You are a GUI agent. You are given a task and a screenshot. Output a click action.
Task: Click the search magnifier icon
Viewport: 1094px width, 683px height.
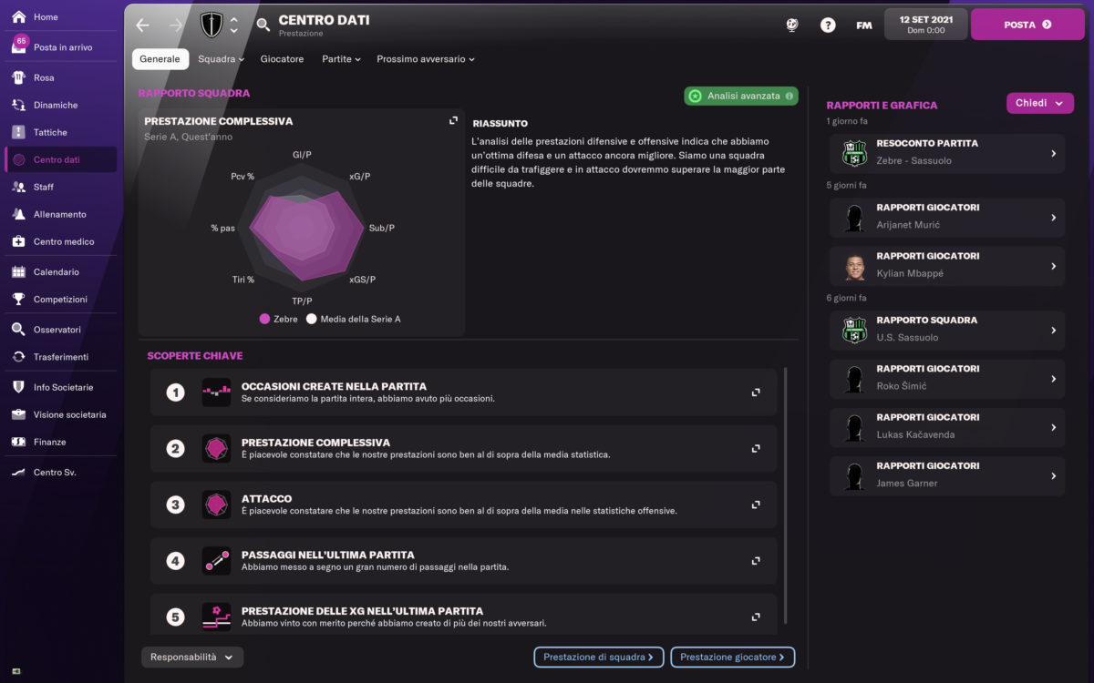pos(263,25)
